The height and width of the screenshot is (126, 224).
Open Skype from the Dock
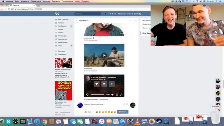point(8,121)
